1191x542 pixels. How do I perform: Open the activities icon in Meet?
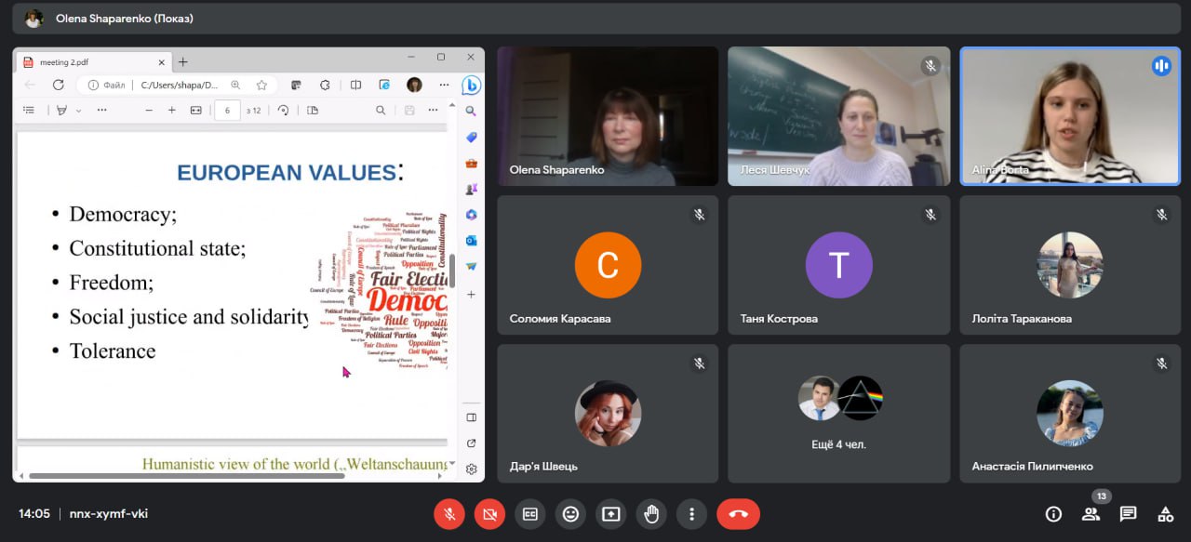[x=1165, y=513]
